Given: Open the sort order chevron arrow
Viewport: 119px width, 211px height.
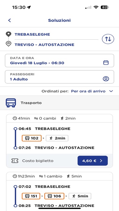Looking at the screenshot, I should [x=111, y=91].
